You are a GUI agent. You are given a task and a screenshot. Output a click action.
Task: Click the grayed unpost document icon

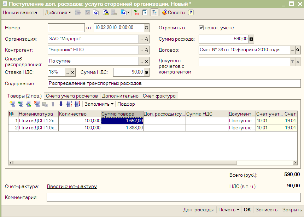114,13
